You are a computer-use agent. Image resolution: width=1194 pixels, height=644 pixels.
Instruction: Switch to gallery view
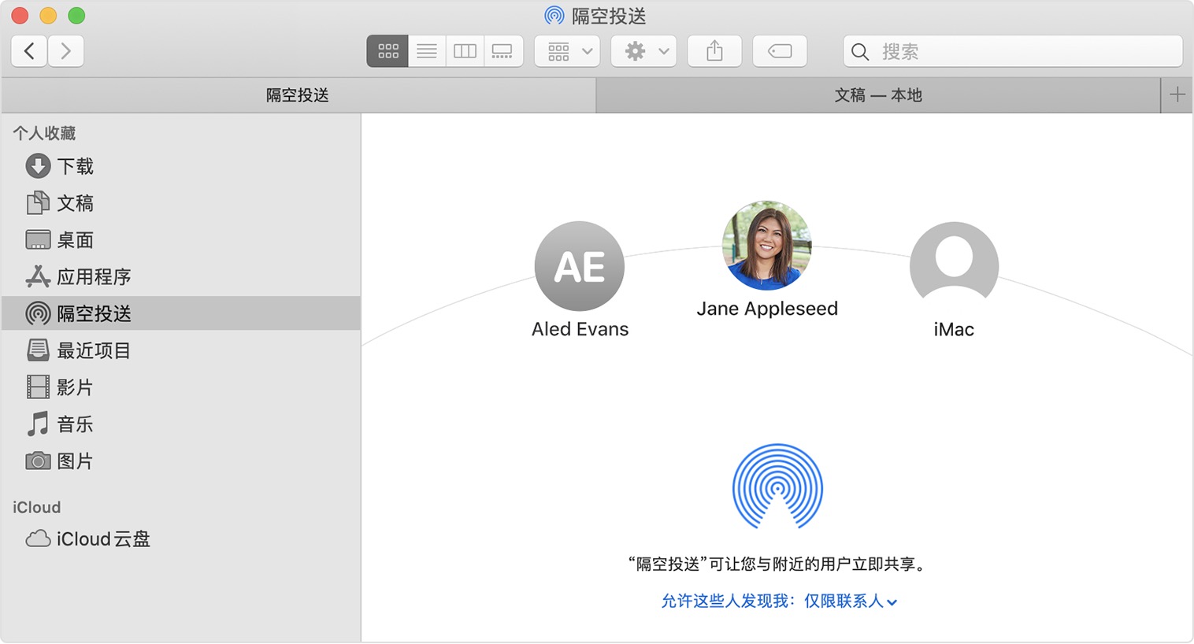tap(503, 50)
